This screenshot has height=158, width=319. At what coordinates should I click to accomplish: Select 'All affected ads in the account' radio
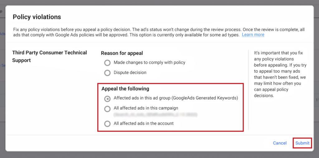[107, 124]
